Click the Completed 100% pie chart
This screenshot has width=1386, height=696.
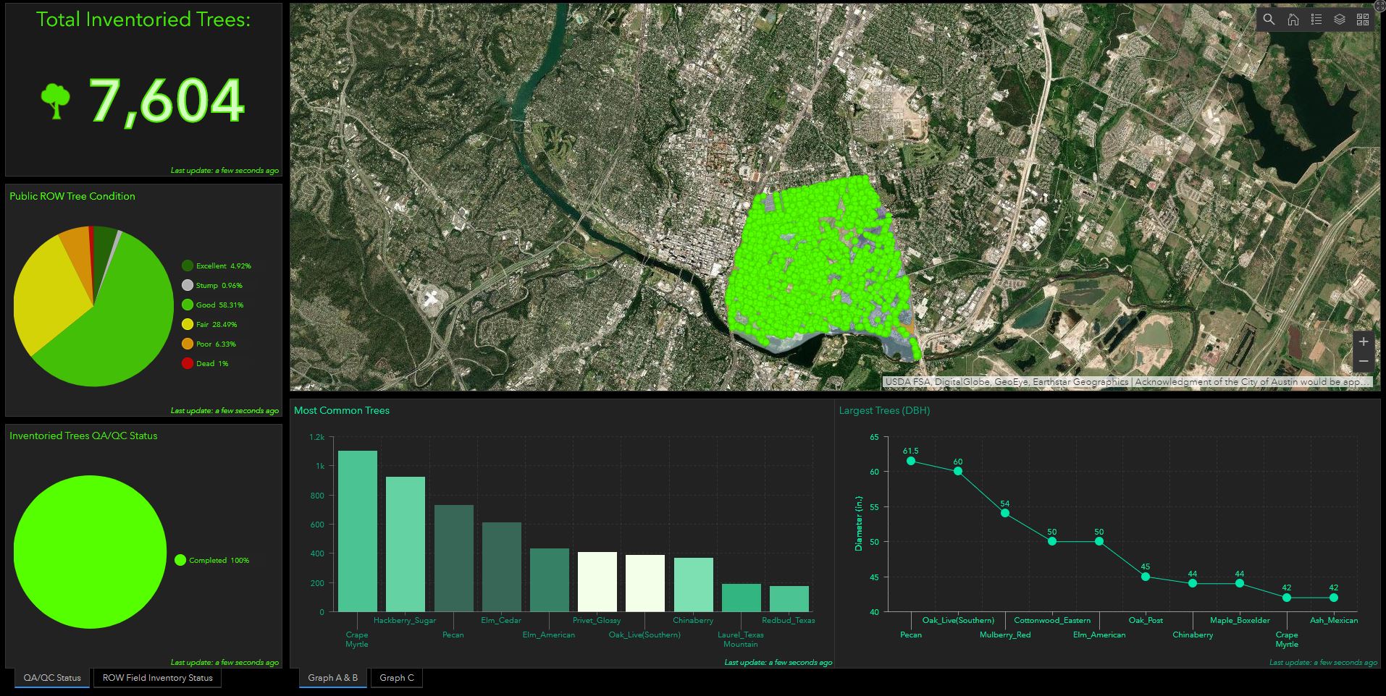click(x=90, y=552)
